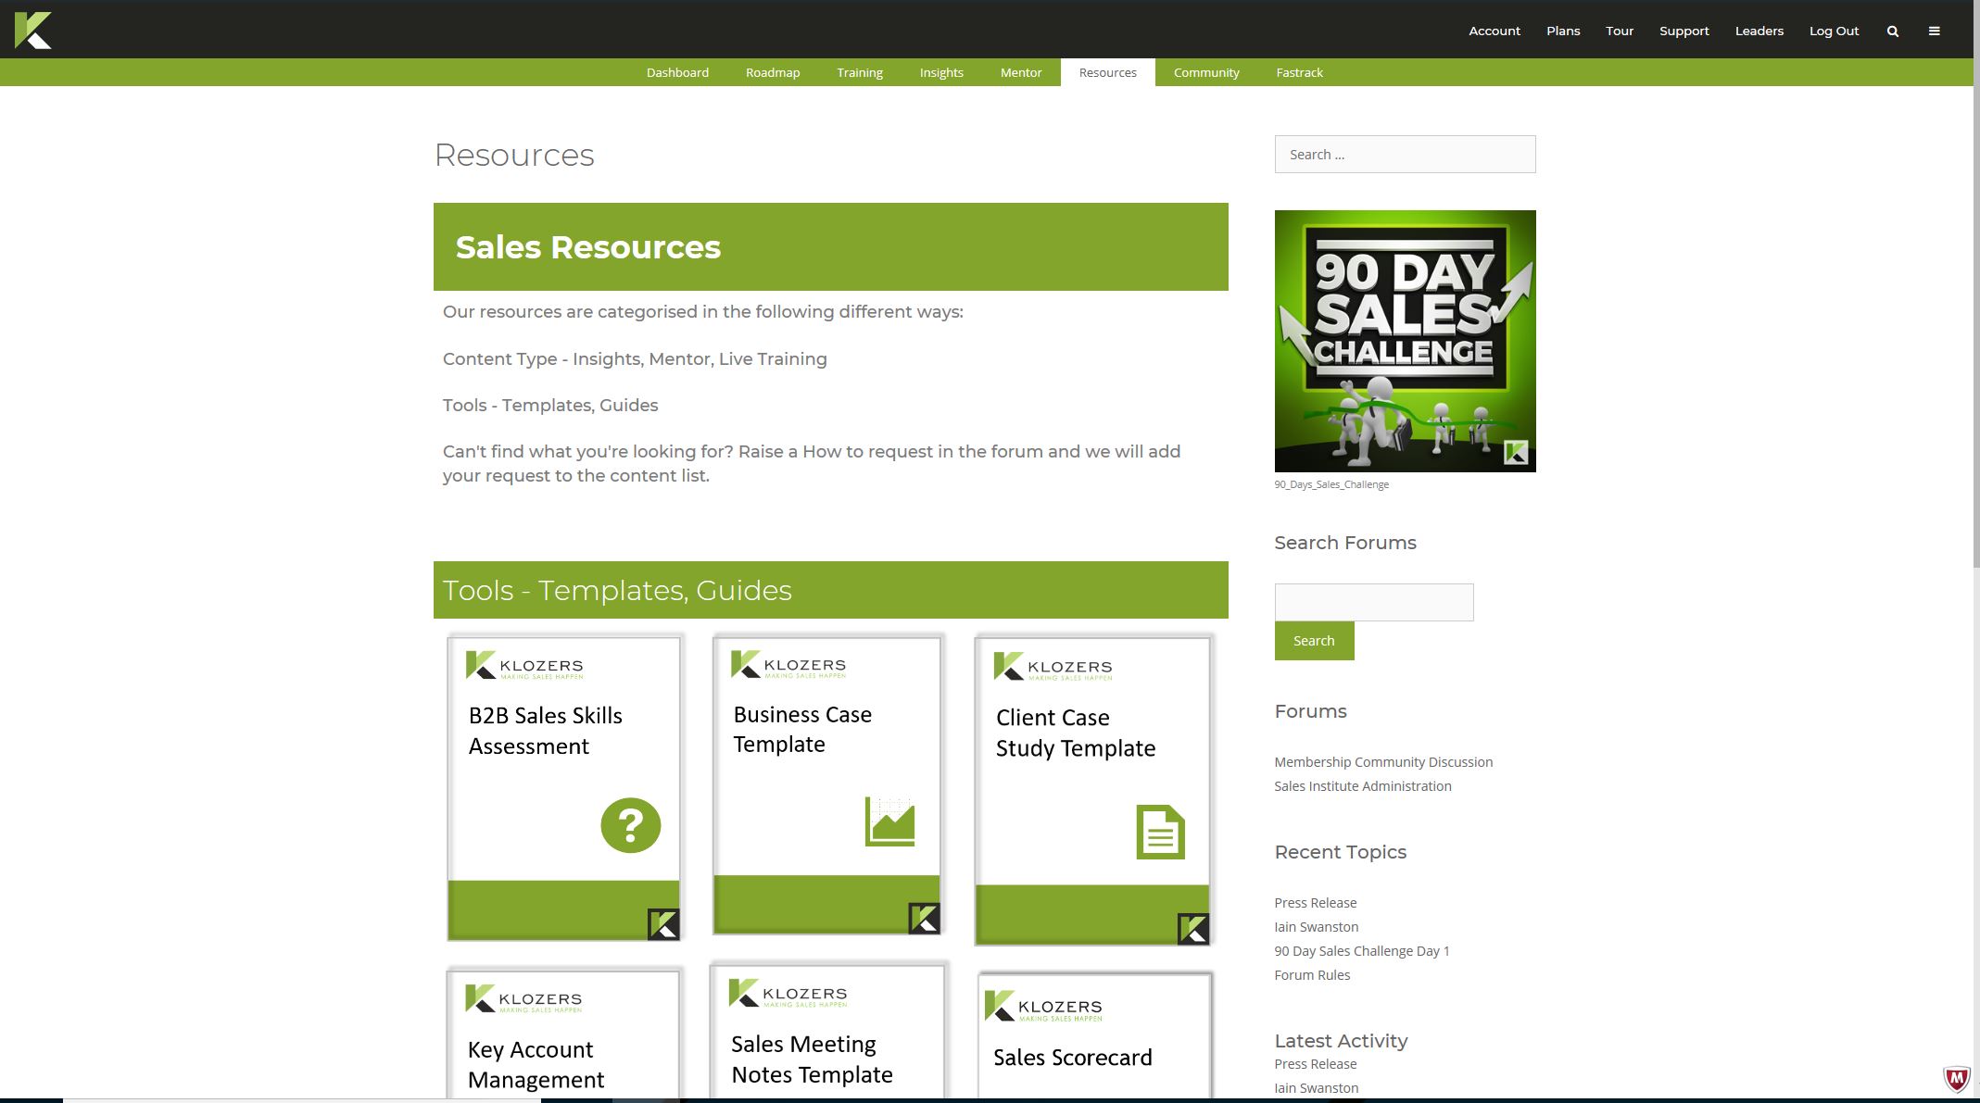Click K badge on B2B Sales Skills card

[x=663, y=923]
